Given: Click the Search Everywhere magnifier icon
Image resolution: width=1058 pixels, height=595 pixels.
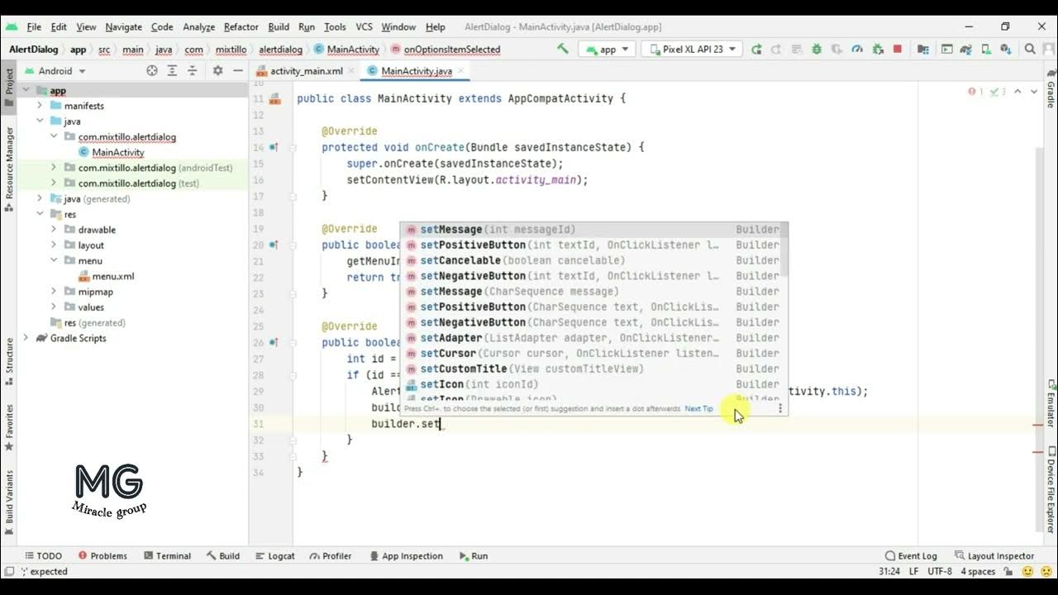Looking at the screenshot, I should point(1030,49).
